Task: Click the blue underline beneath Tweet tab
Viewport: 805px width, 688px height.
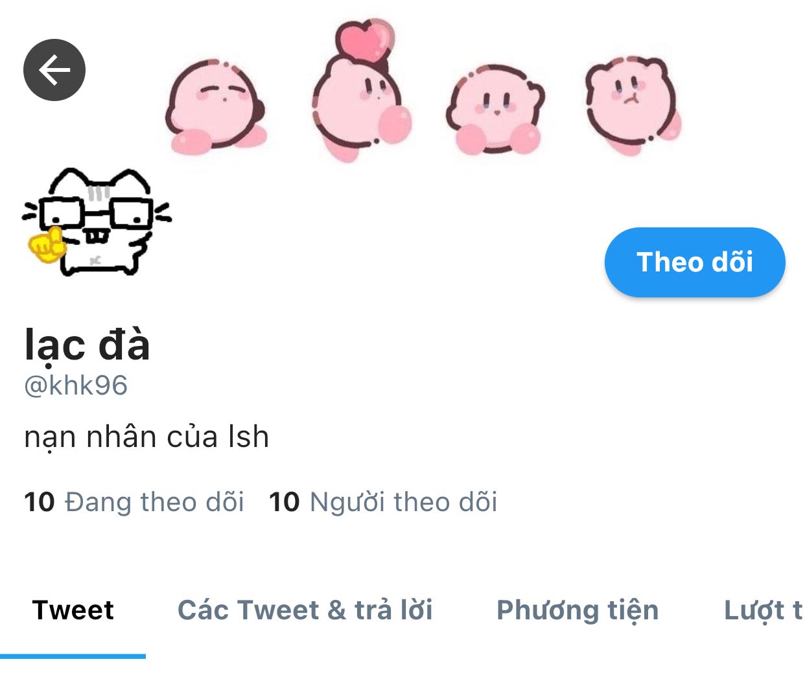Action: point(73,656)
